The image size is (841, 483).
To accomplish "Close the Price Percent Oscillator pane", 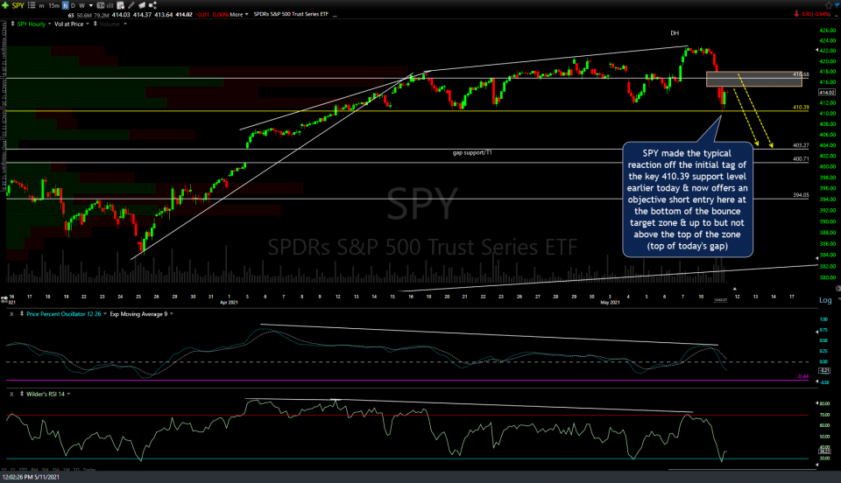I will coord(11,314).
